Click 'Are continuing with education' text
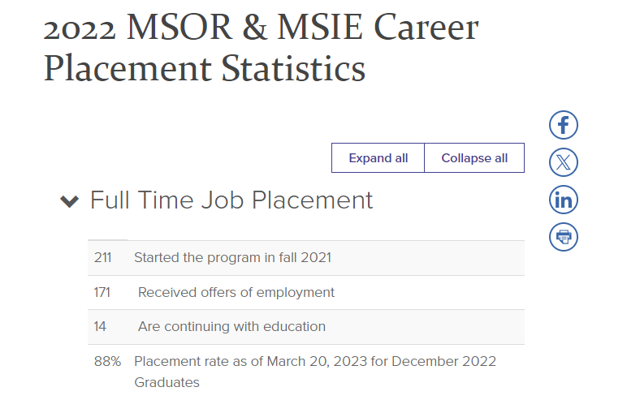This screenshot has height=400, width=627. tap(231, 326)
